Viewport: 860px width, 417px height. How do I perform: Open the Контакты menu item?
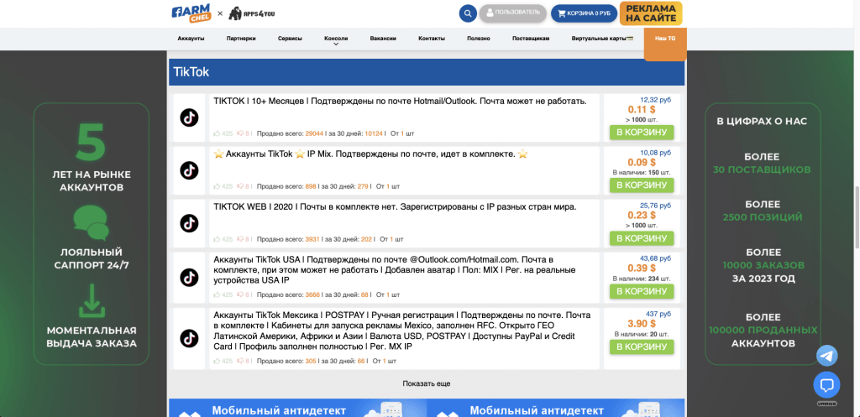pos(432,39)
